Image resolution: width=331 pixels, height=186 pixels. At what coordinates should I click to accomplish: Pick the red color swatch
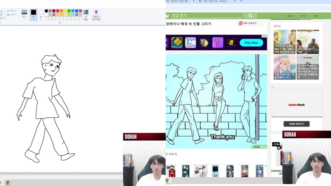[58, 11]
